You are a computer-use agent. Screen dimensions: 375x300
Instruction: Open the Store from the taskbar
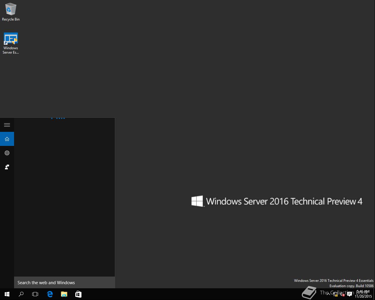(x=78, y=294)
